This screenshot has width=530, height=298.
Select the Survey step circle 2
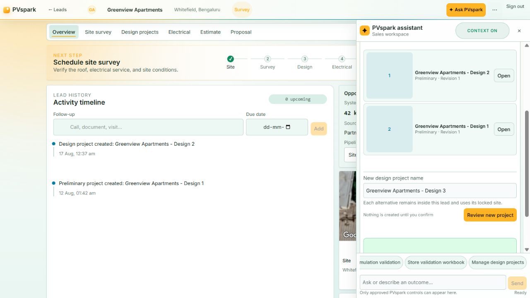tap(267, 59)
